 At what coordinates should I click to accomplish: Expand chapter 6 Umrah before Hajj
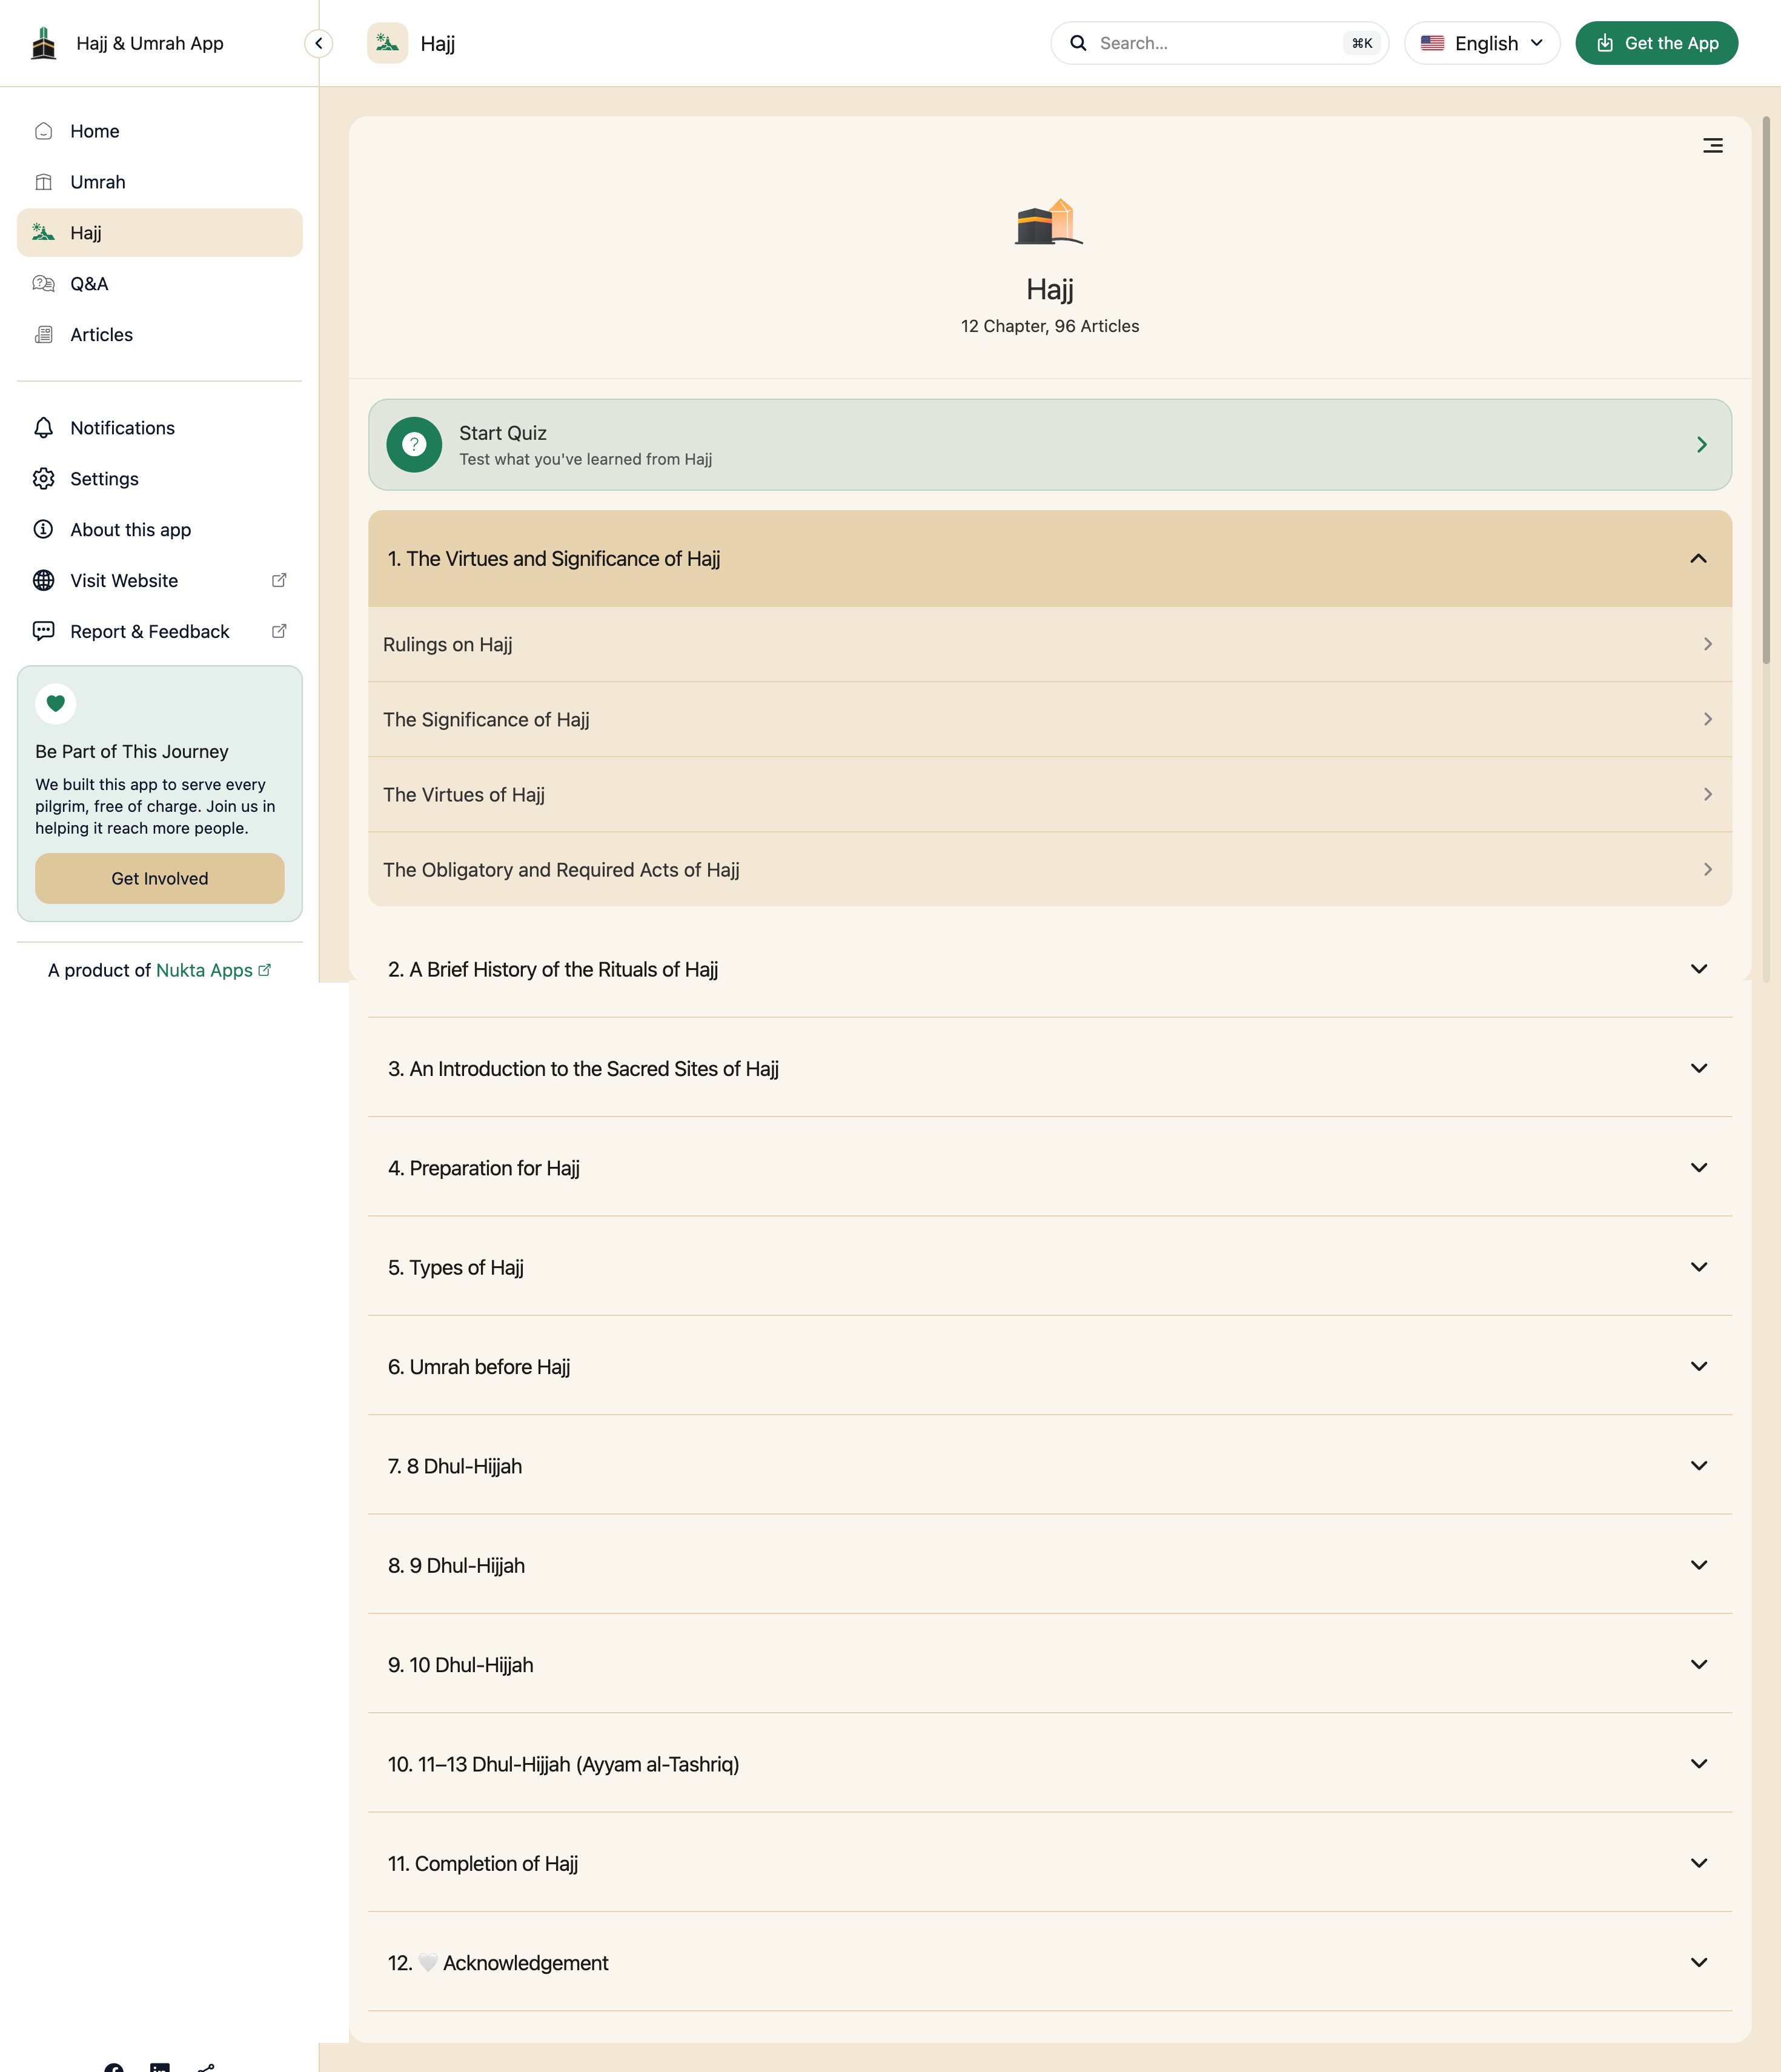(1049, 1366)
